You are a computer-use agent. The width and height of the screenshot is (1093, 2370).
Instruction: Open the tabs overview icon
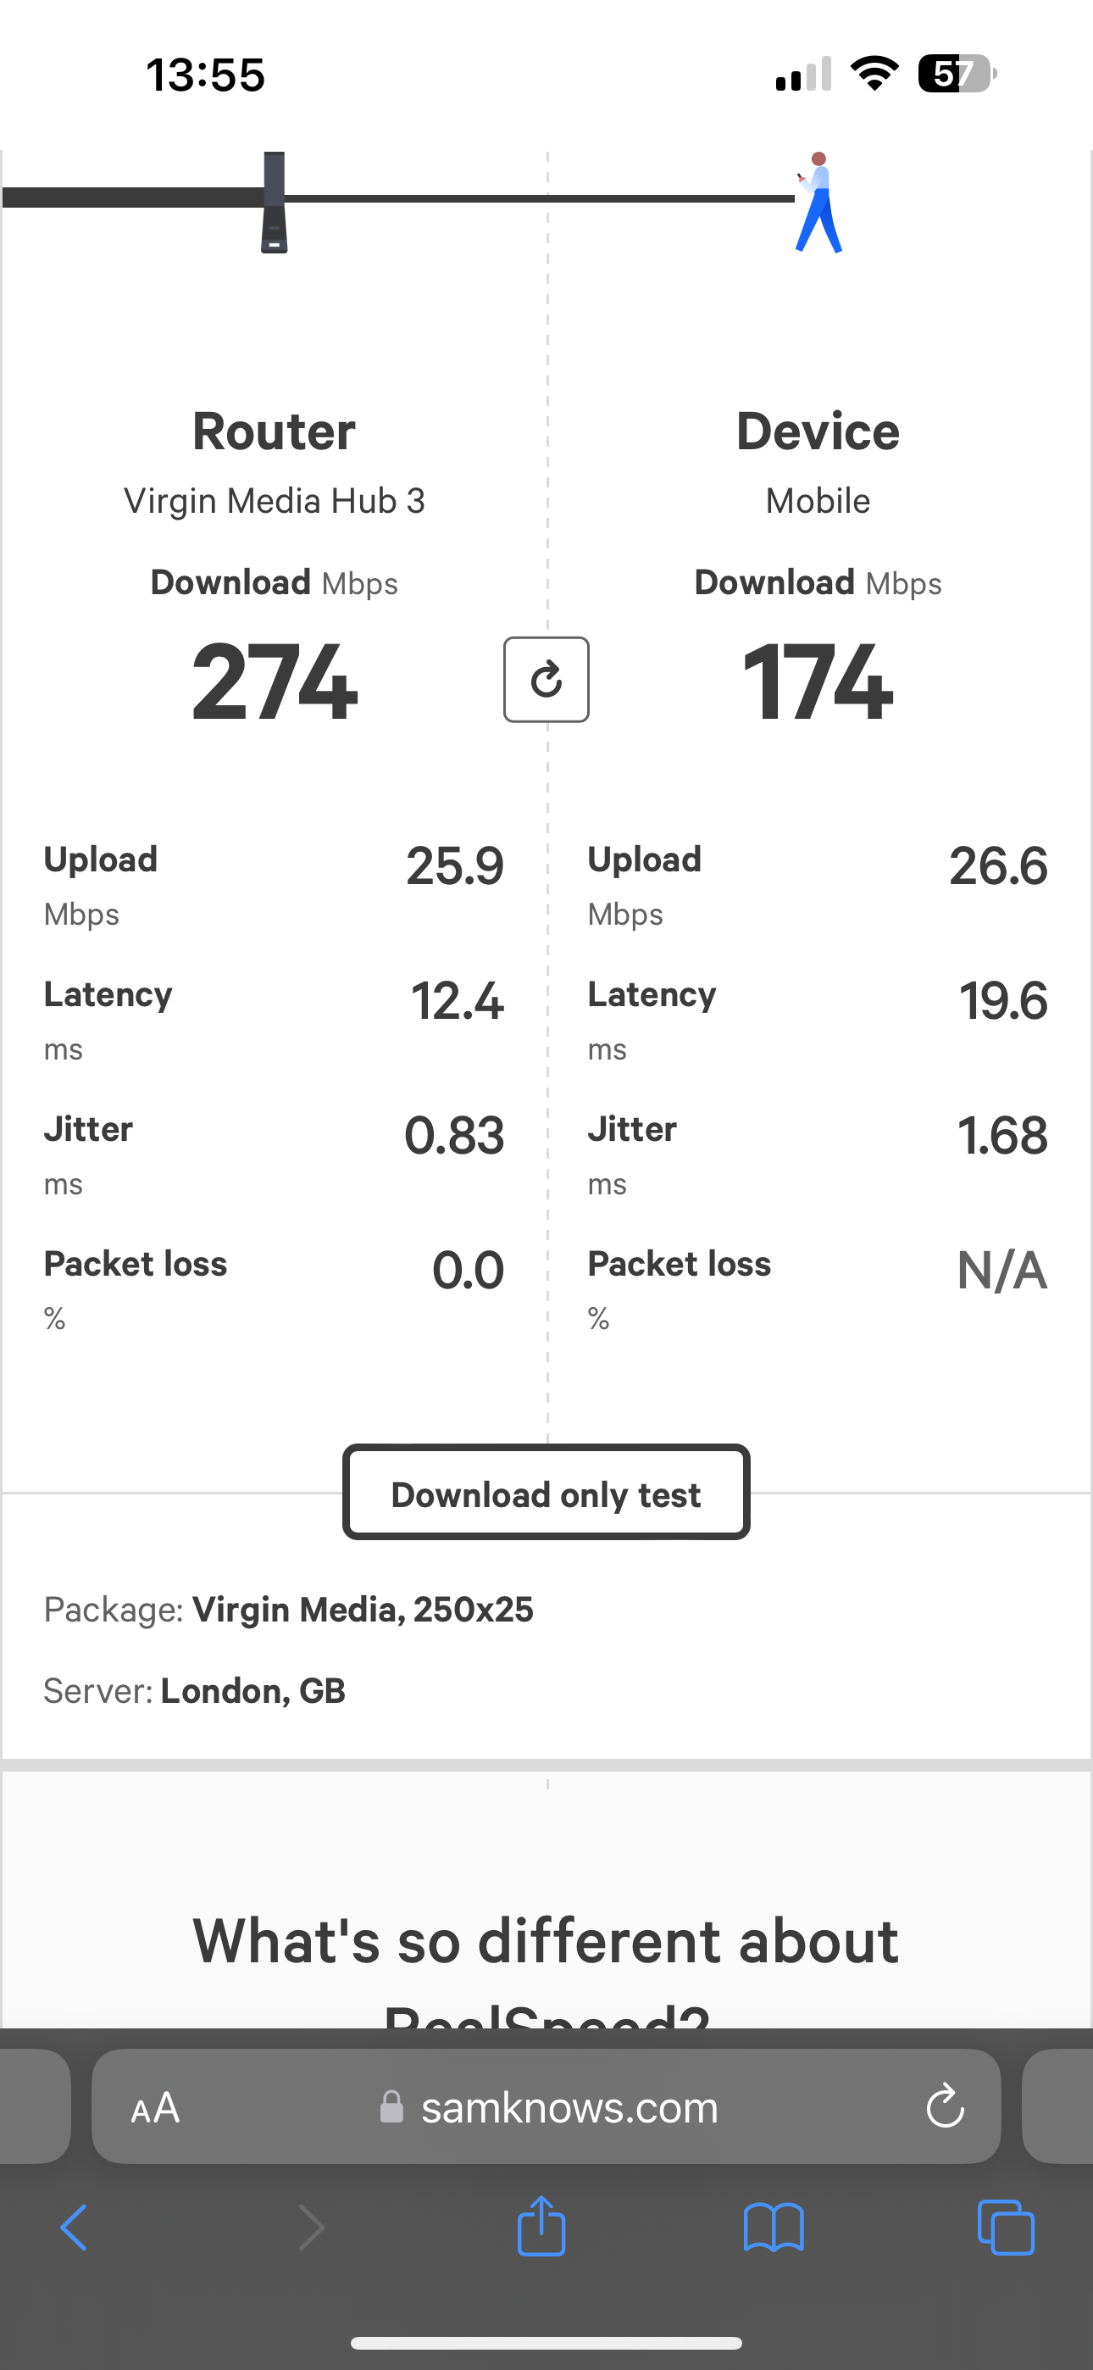(1006, 2228)
